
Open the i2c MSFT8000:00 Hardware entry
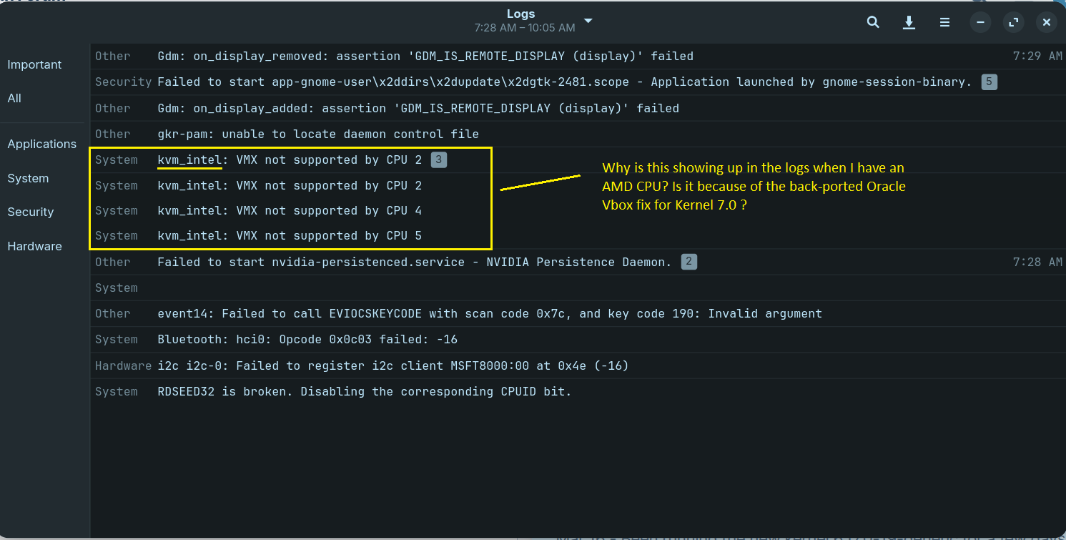578,365
